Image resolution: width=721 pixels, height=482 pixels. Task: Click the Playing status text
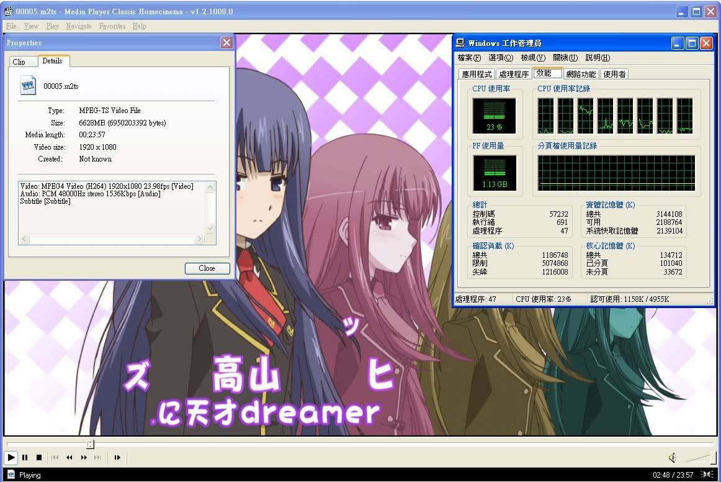(x=30, y=475)
